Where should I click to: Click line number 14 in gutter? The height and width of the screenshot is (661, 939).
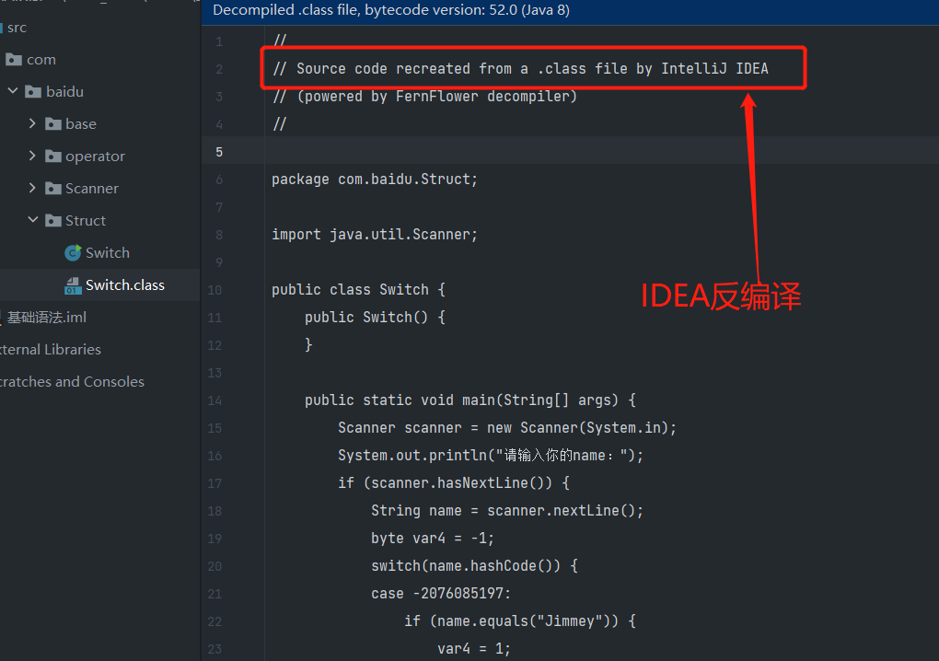[214, 400]
